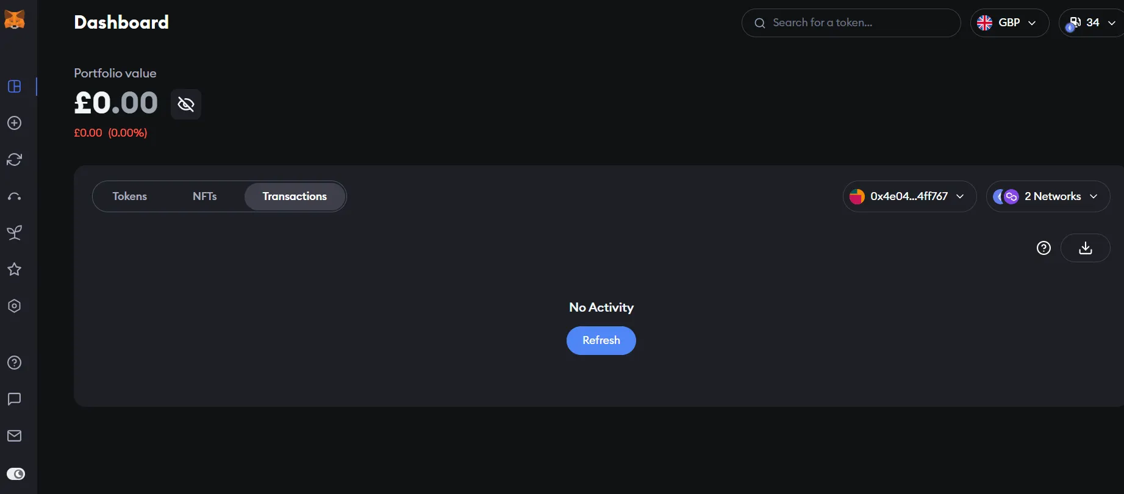The image size is (1124, 494).
Task: Switch to the NFTs tab
Action: pos(205,196)
